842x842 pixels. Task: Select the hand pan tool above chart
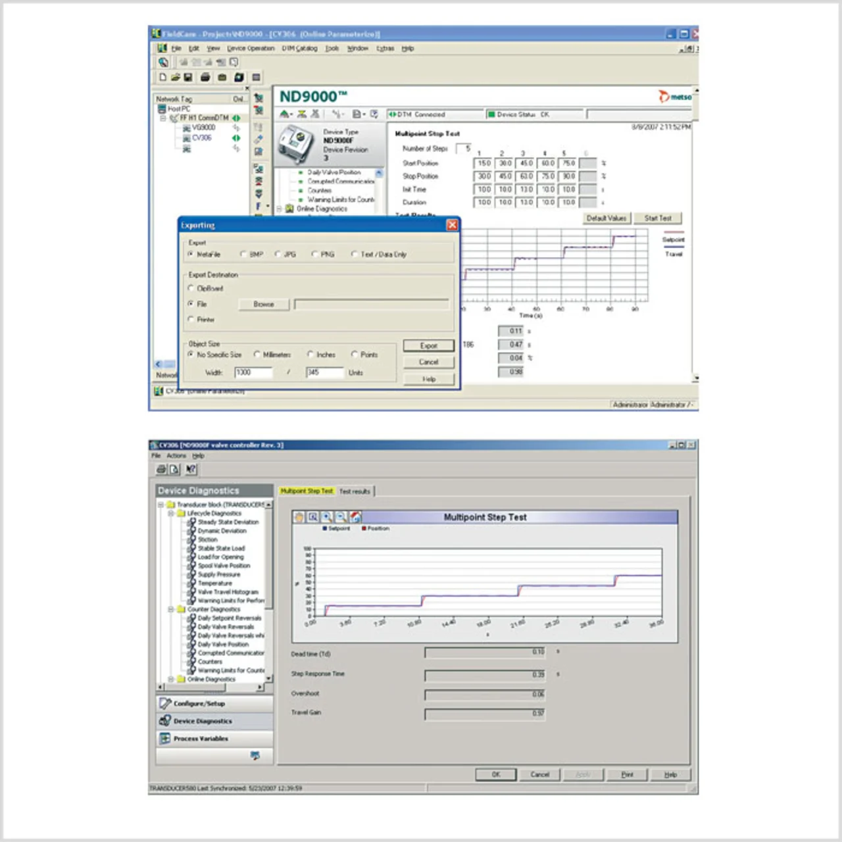[300, 517]
